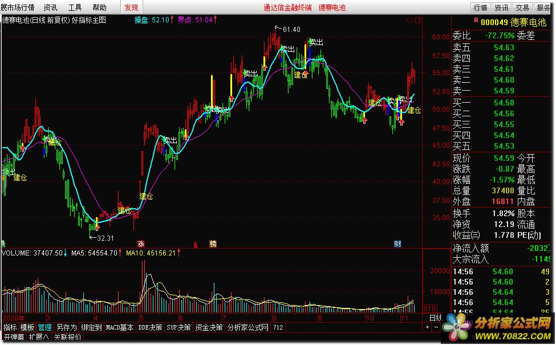
Task: Click chart title 德赛电池(日线.前复权) 好指标主图
Action: coord(54,20)
